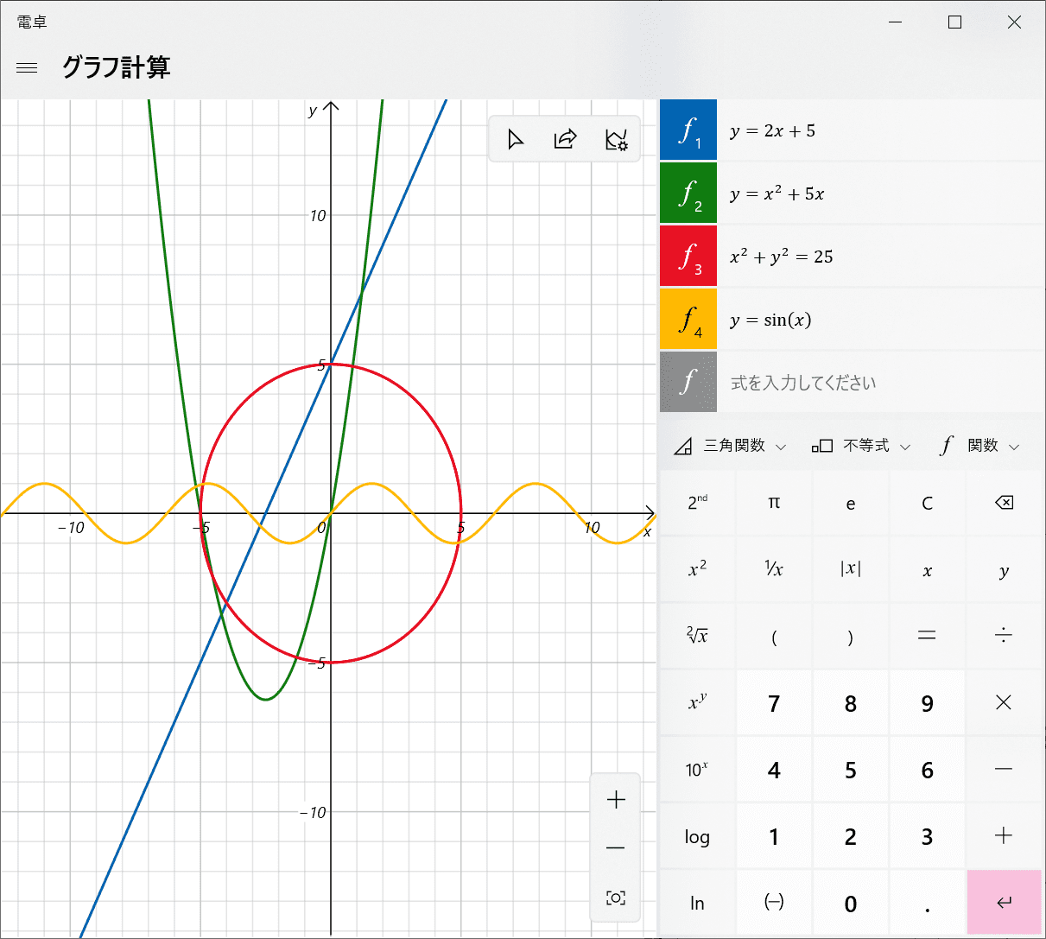Image resolution: width=1046 pixels, height=939 pixels.
Task: Click digit 2 key
Action: click(851, 835)
